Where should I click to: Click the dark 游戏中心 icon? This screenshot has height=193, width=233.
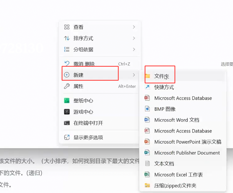[x=67, y=112]
